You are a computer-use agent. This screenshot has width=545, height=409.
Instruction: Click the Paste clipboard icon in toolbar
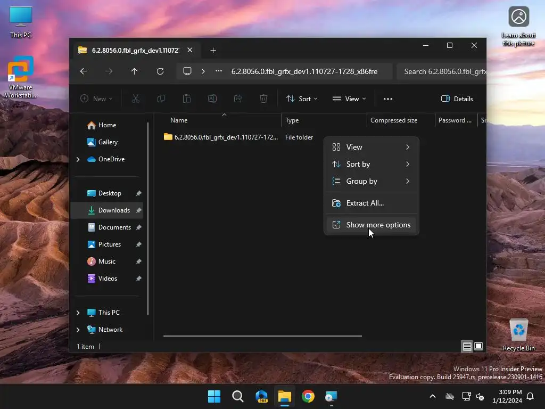pyautogui.click(x=187, y=99)
